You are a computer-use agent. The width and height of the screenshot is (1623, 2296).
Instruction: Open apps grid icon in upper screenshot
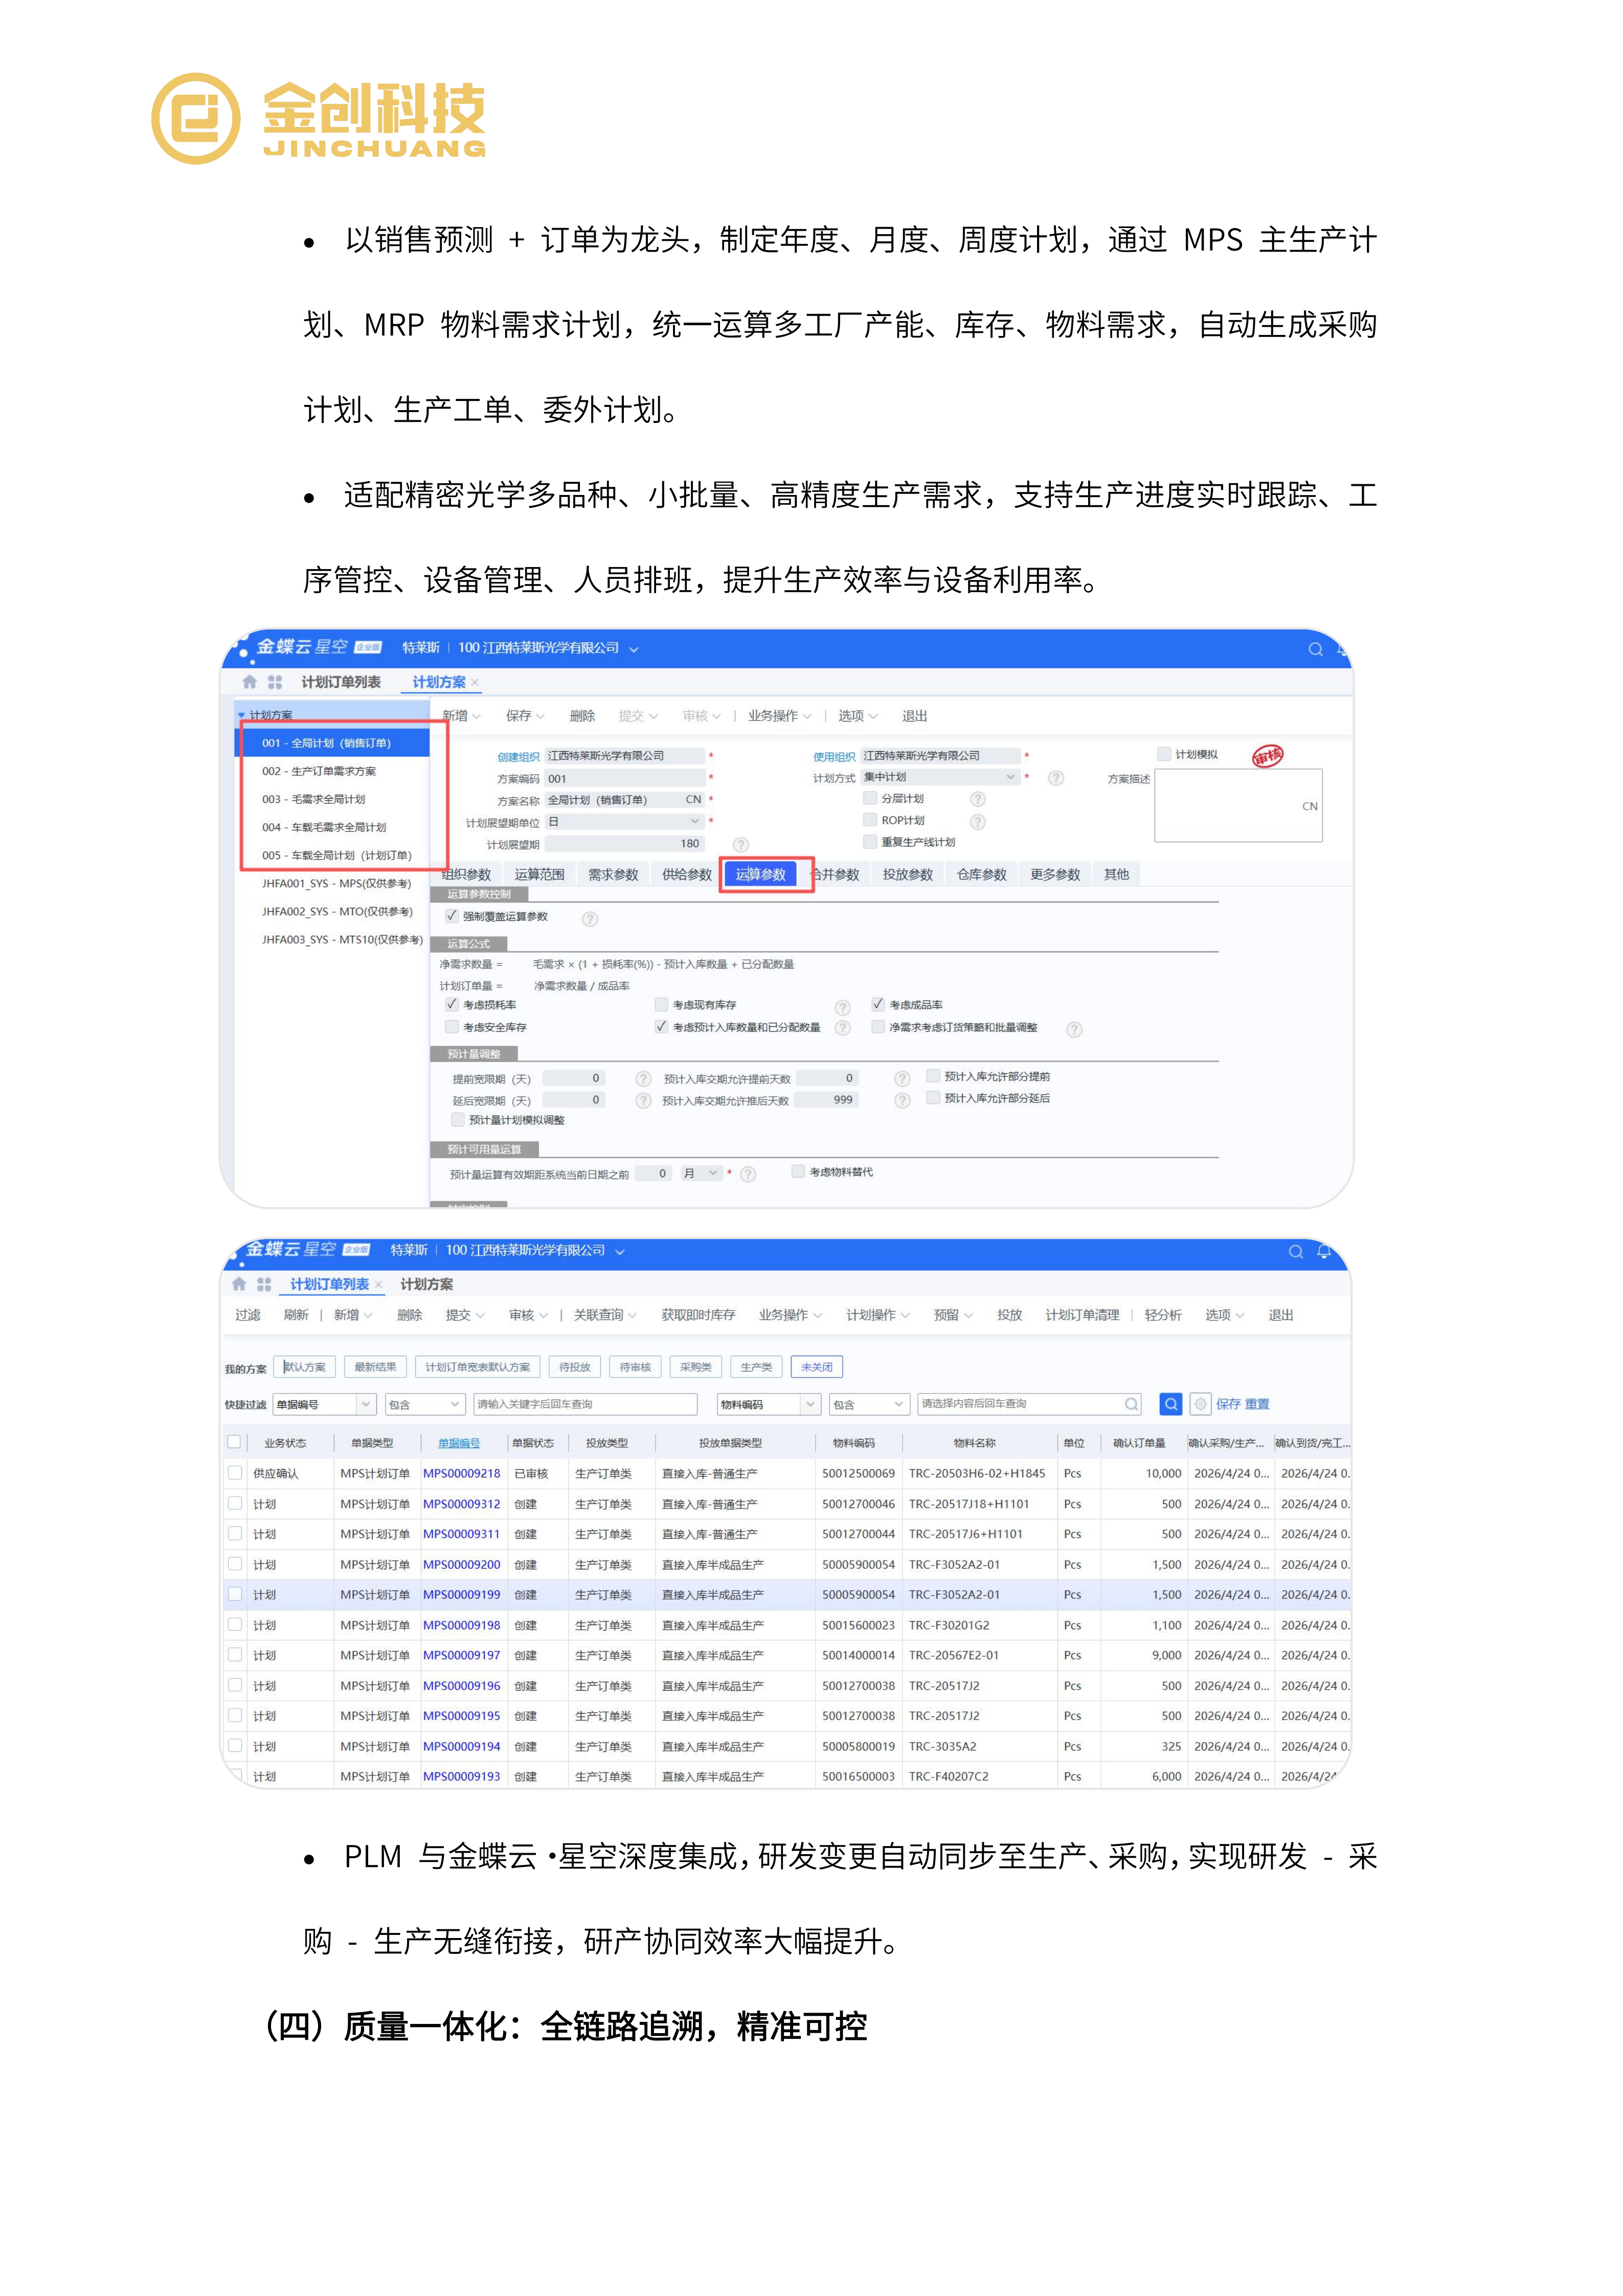[x=275, y=682]
